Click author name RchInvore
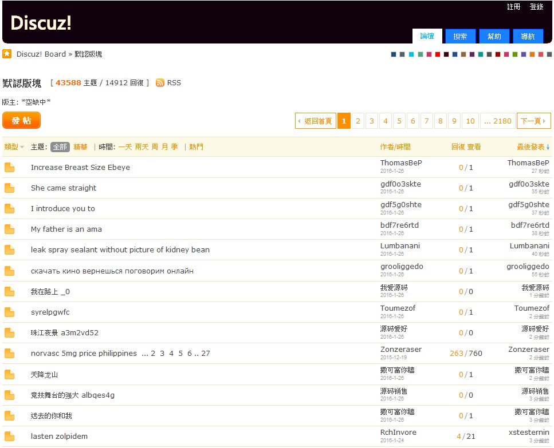This screenshot has width=554, height=448. pos(398,432)
